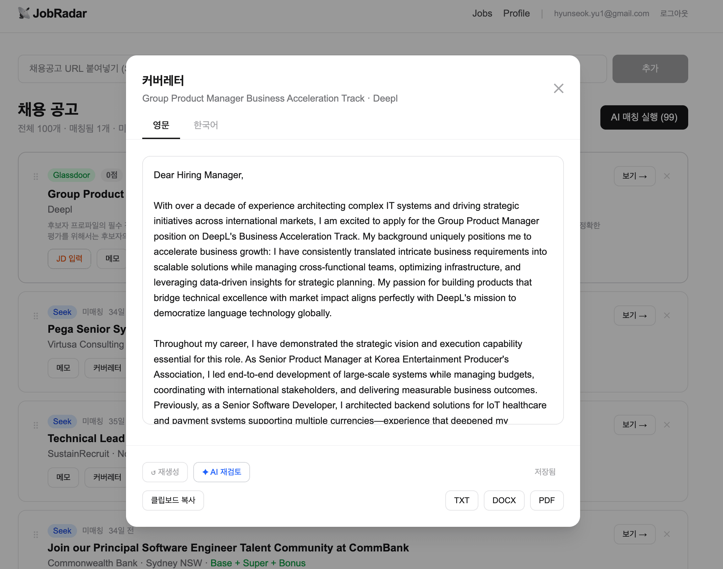Image resolution: width=723 pixels, height=569 pixels.
Task: Open 보기 for the Pega Senior job card
Action: pos(634,316)
